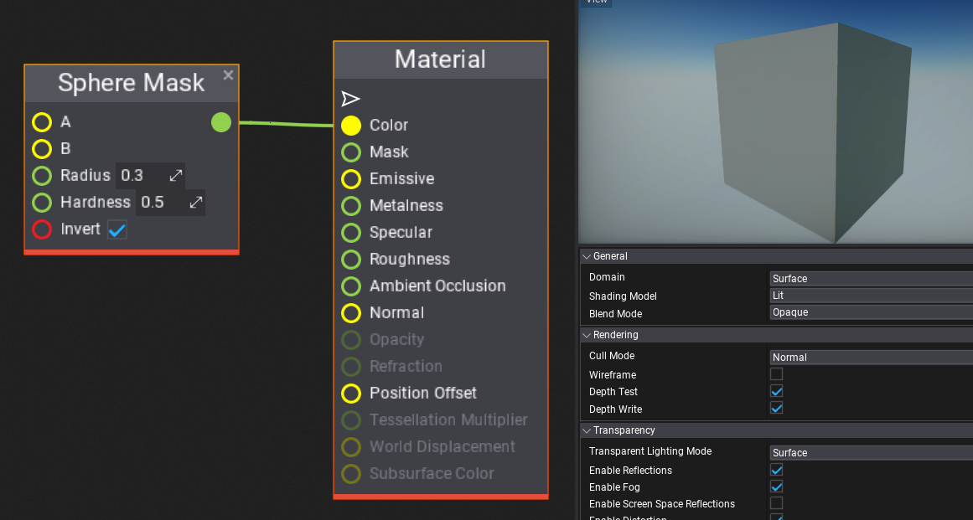
Task: Click the disabled Opacity pin
Action: 350,340
